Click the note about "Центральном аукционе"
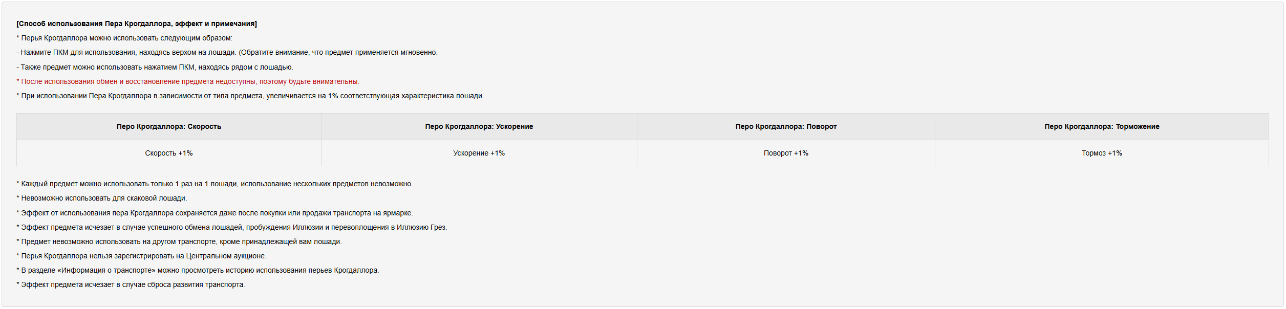 click(141, 256)
